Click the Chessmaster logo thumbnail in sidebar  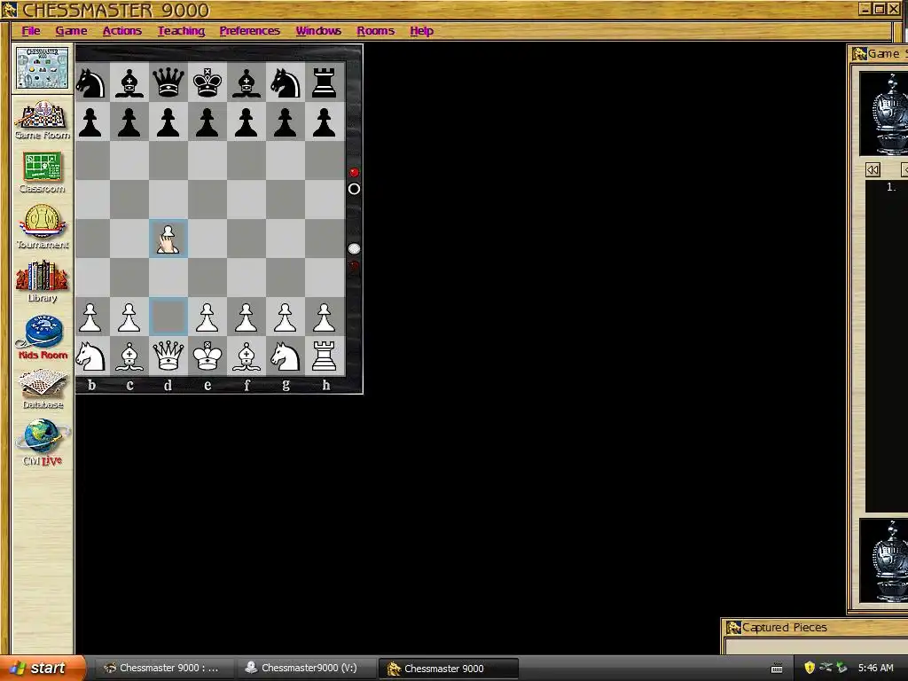coord(43,68)
